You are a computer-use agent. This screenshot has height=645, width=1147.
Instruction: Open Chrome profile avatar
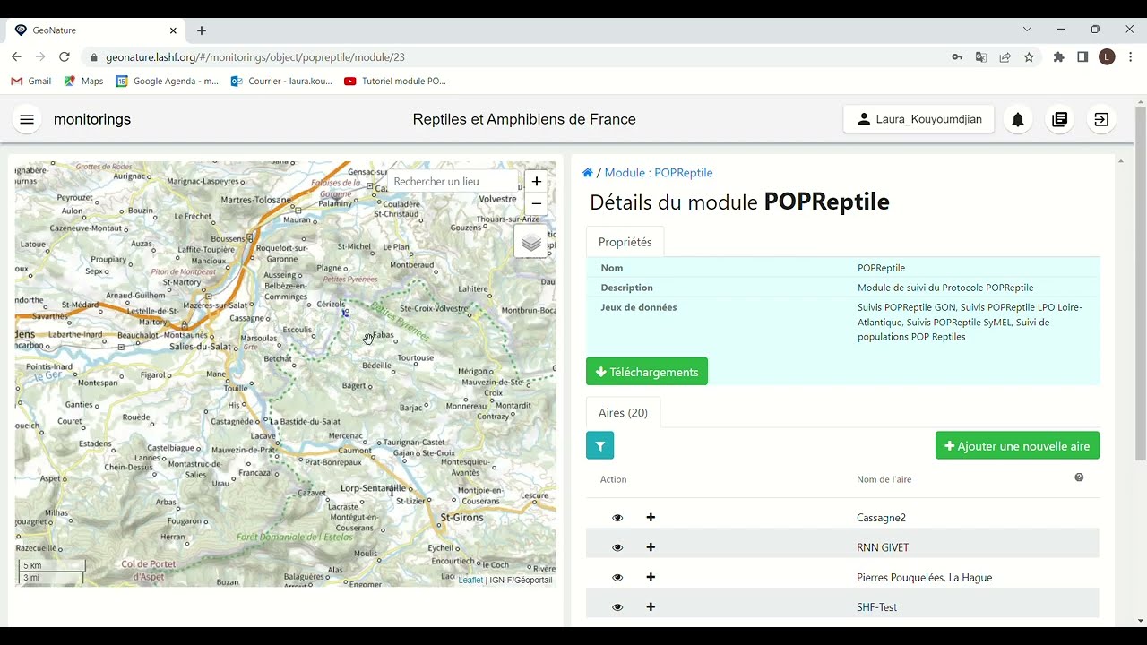click(1107, 57)
